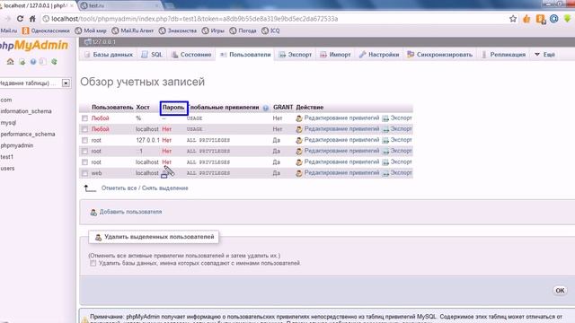Screen dimensions: 575x323
Task: Click the OK button
Action: click(x=560, y=291)
